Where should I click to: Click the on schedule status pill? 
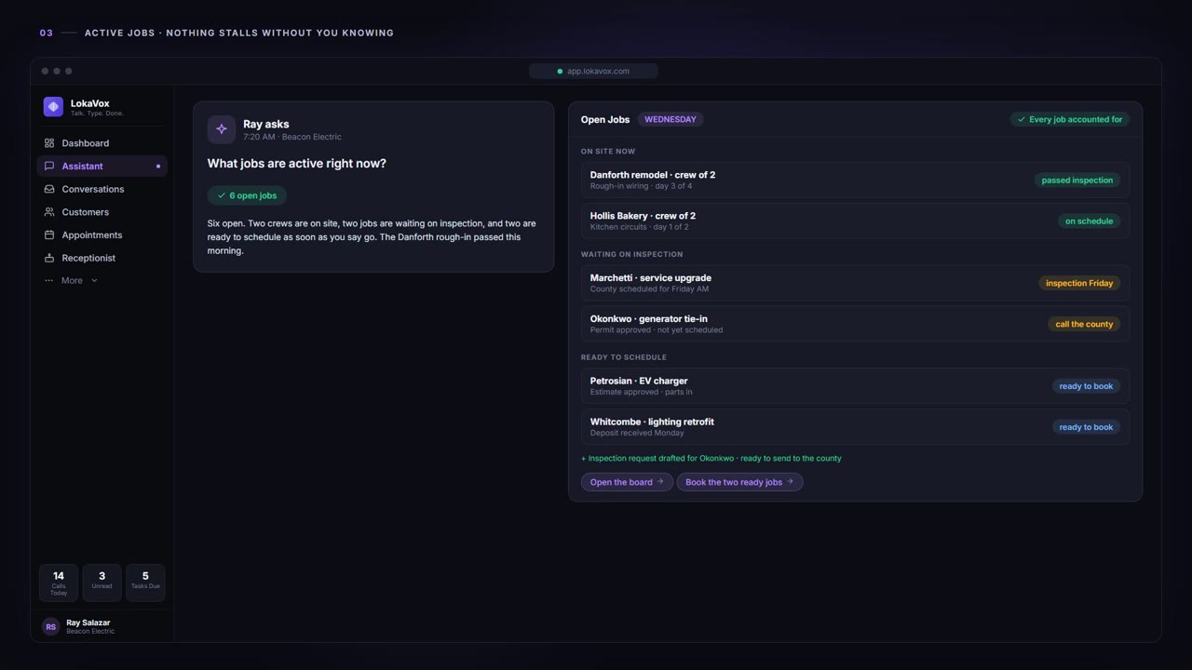point(1089,221)
